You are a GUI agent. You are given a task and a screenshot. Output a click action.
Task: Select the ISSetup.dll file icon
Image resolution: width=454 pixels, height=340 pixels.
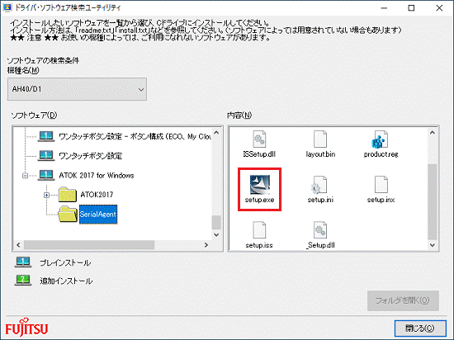(259, 139)
